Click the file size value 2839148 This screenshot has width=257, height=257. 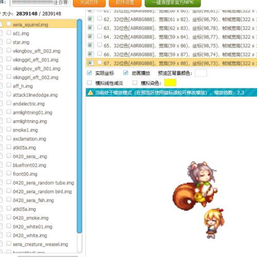(x=27, y=13)
